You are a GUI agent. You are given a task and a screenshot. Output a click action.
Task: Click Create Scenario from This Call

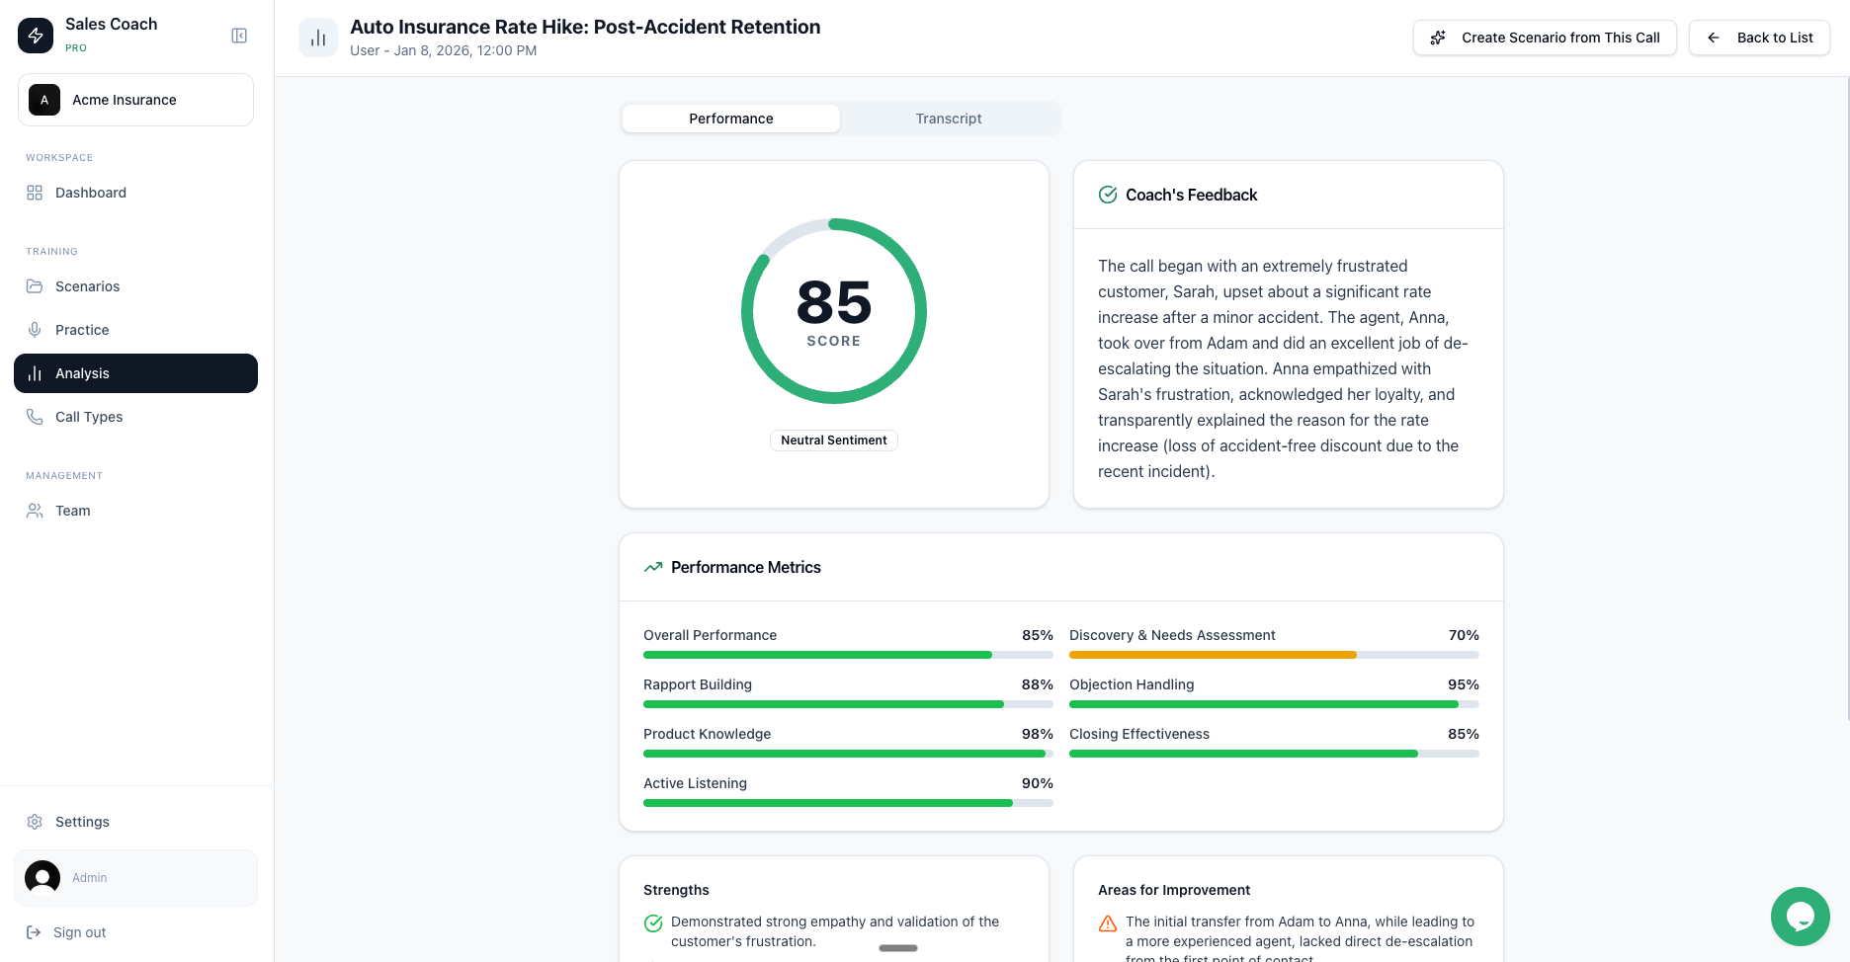(1545, 38)
